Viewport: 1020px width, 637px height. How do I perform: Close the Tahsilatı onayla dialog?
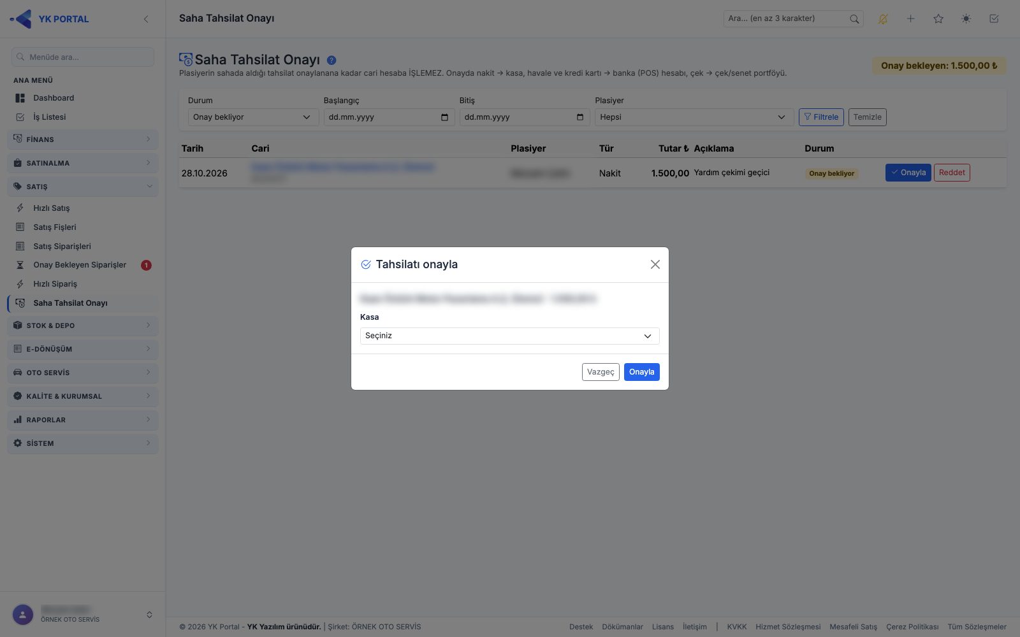pyautogui.click(x=655, y=264)
